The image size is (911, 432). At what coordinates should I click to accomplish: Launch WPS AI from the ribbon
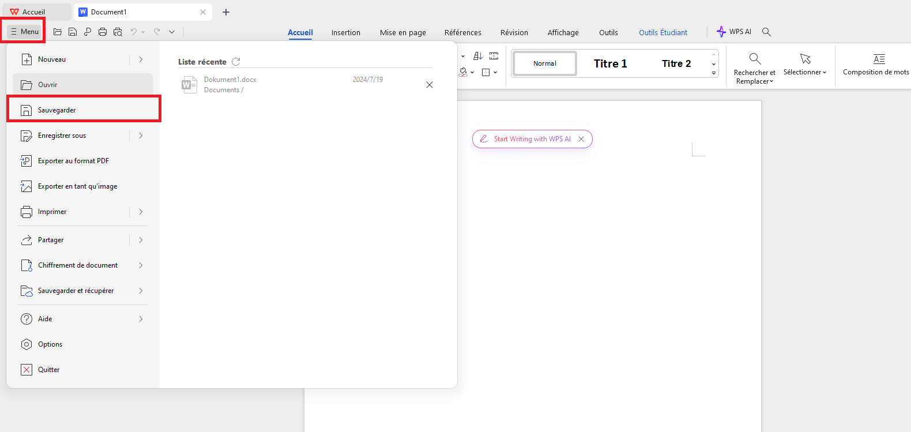click(x=734, y=32)
